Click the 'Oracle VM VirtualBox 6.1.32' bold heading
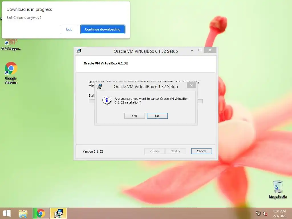 106,63
